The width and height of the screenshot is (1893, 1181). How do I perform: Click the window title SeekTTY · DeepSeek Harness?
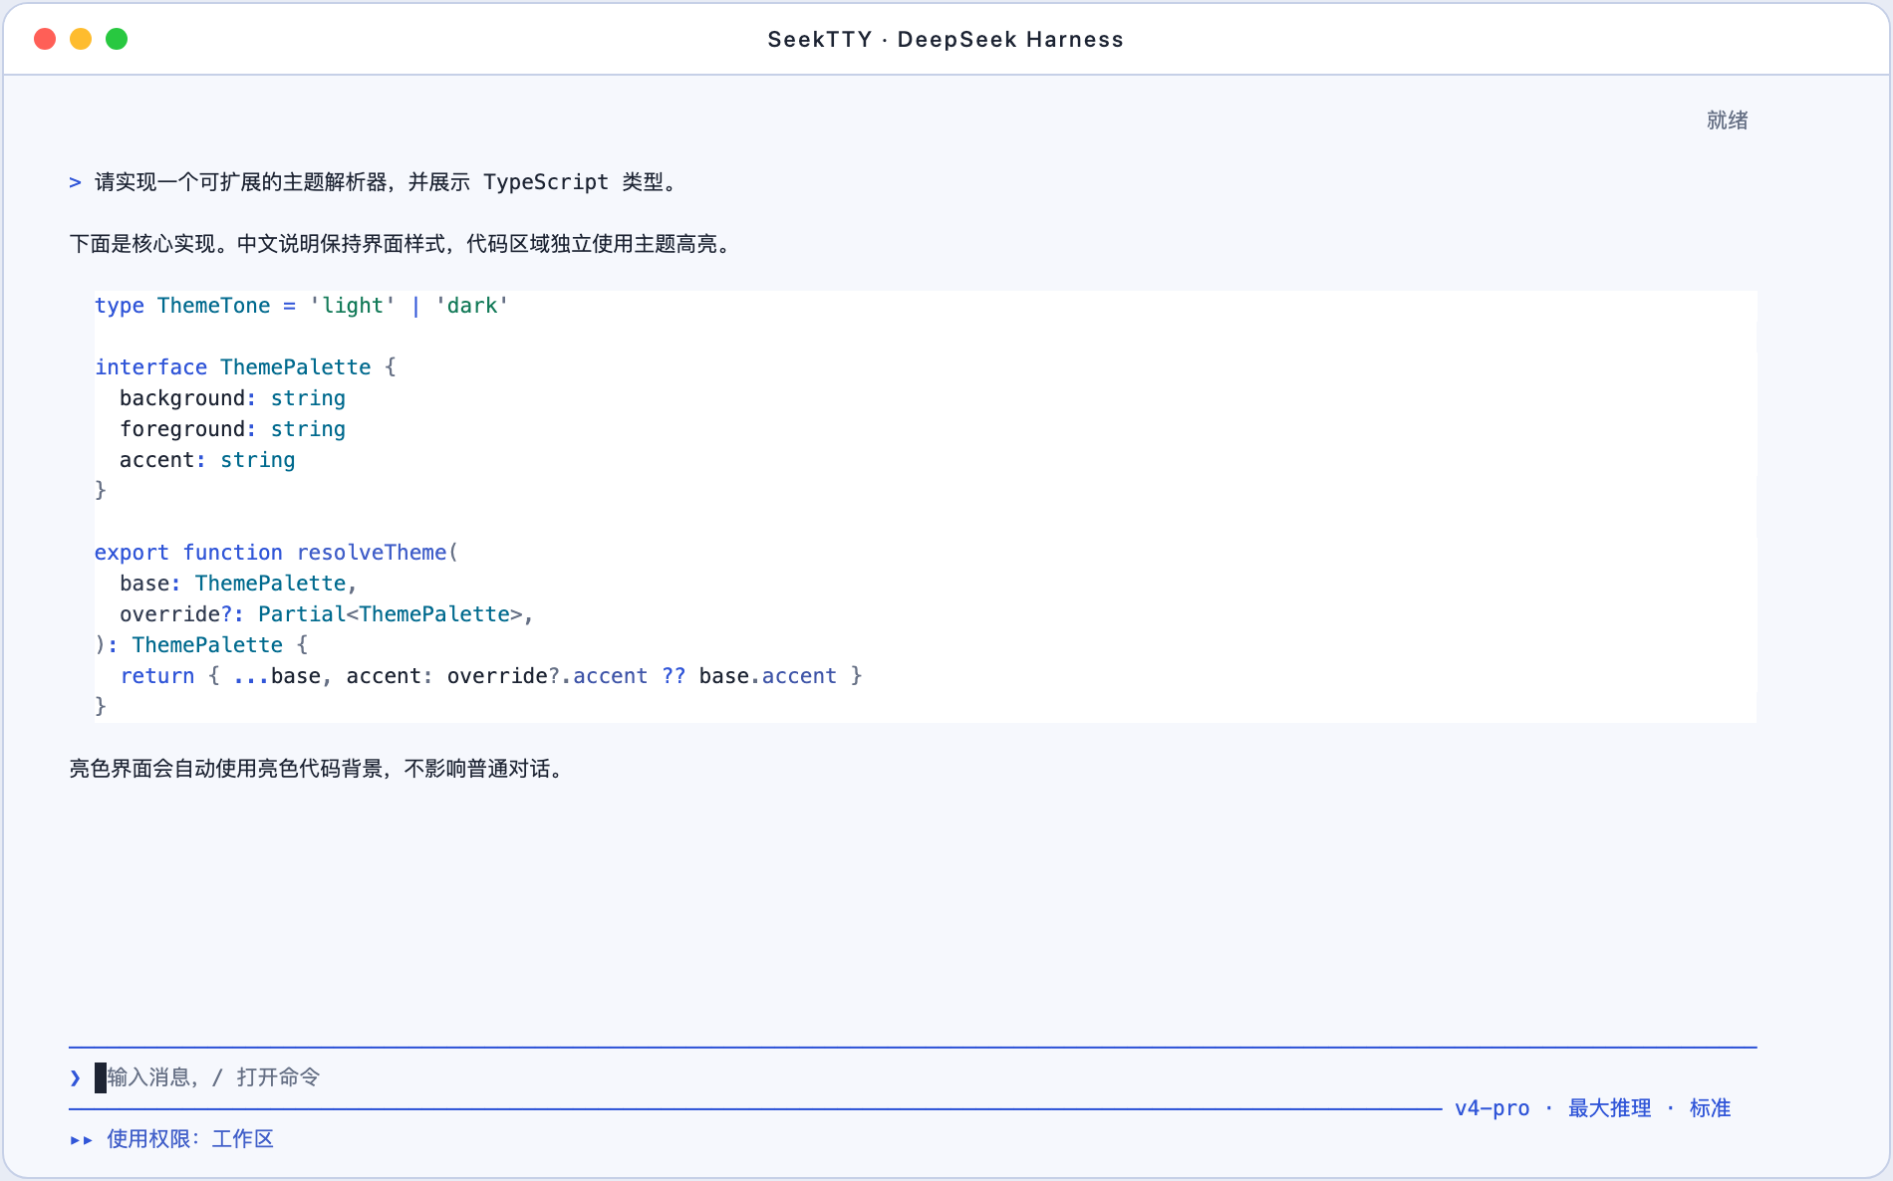(x=946, y=39)
